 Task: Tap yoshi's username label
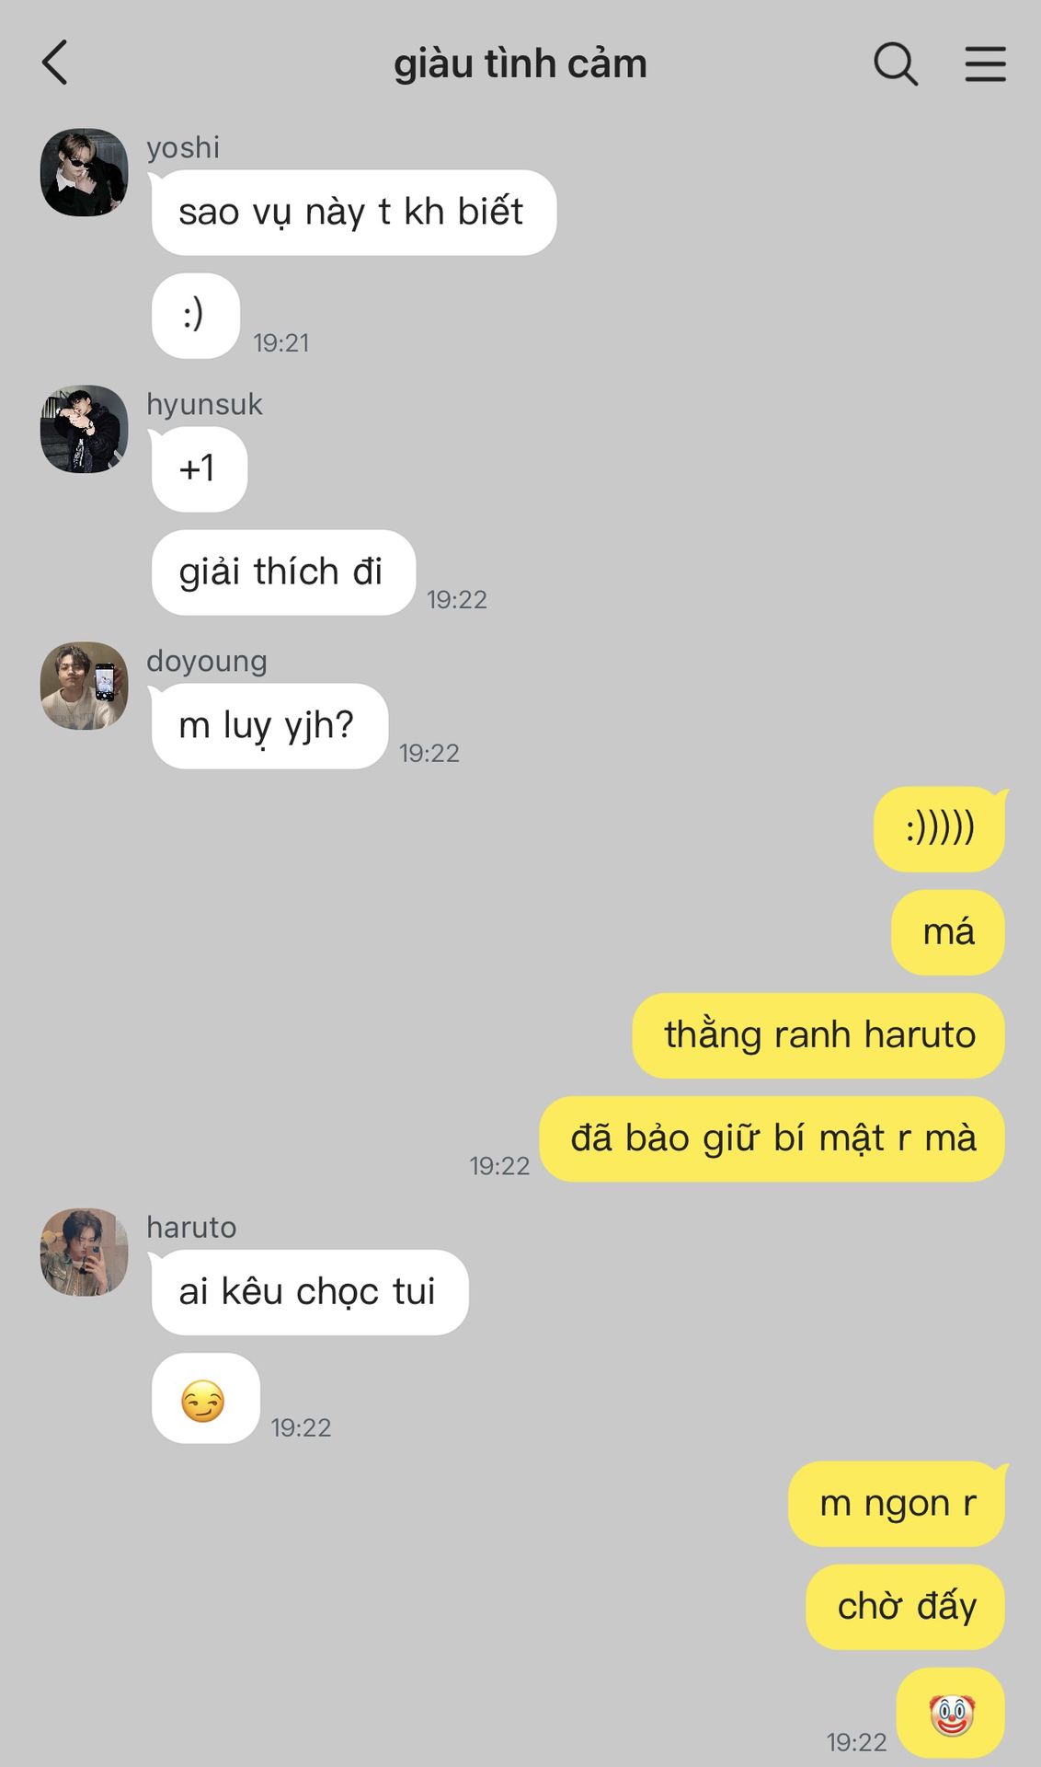click(183, 147)
